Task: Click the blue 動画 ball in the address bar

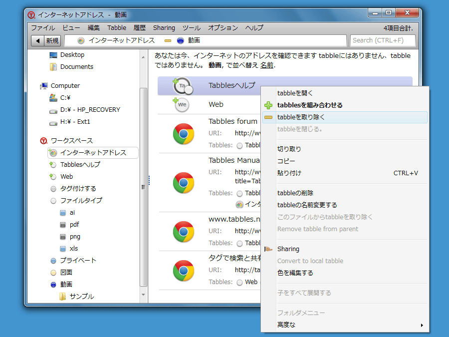Action: pos(181,41)
